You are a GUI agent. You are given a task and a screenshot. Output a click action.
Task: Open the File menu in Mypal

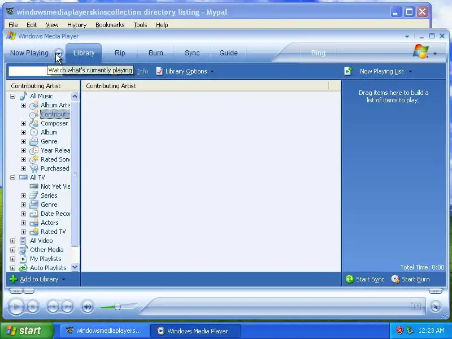[x=13, y=25]
